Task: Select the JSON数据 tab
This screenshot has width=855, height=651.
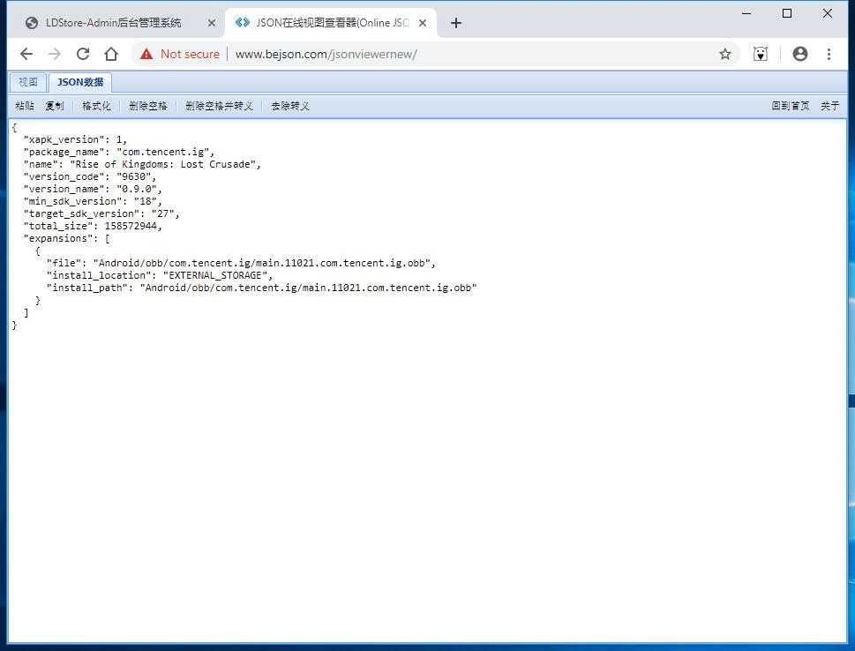Action: click(x=80, y=82)
